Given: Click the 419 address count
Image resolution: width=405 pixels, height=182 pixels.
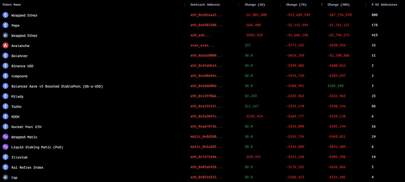Looking at the screenshot, I should coord(374,35).
